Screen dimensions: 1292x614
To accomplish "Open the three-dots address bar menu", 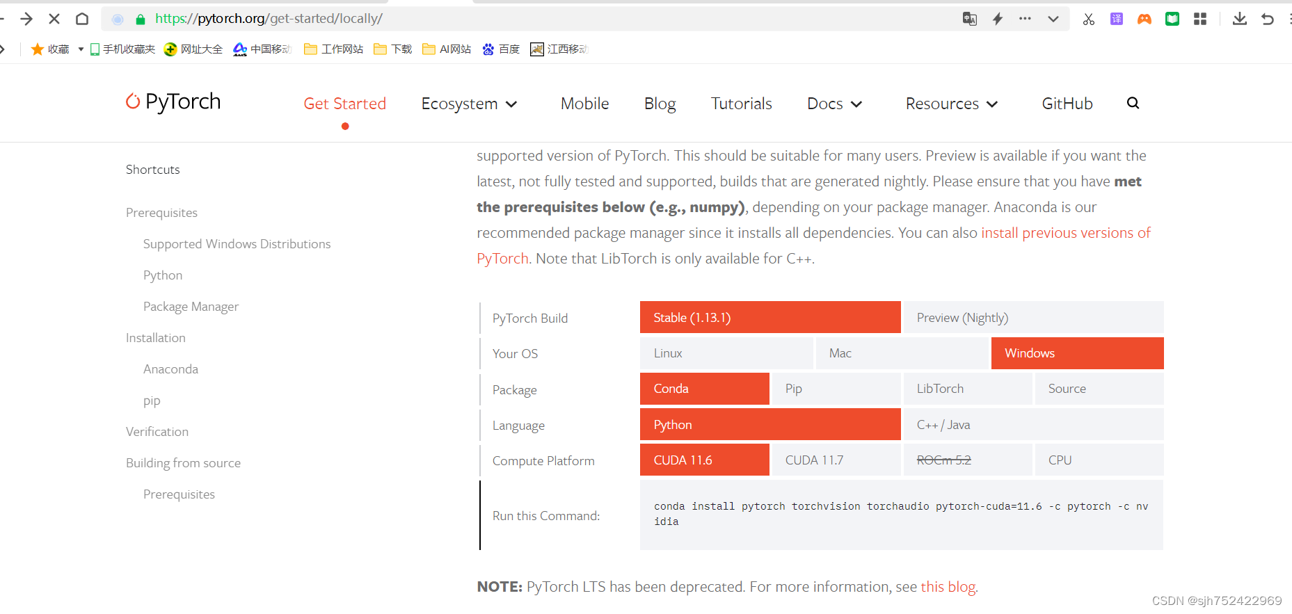I will pyautogui.click(x=1025, y=19).
